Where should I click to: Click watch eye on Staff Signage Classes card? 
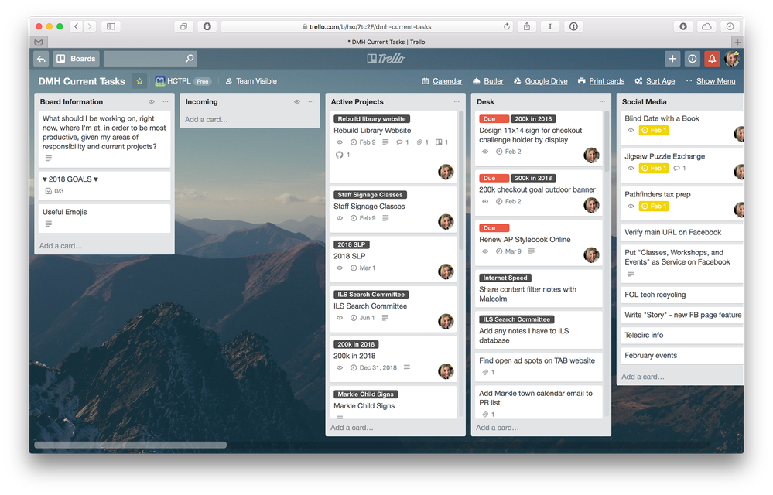tap(339, 218)
